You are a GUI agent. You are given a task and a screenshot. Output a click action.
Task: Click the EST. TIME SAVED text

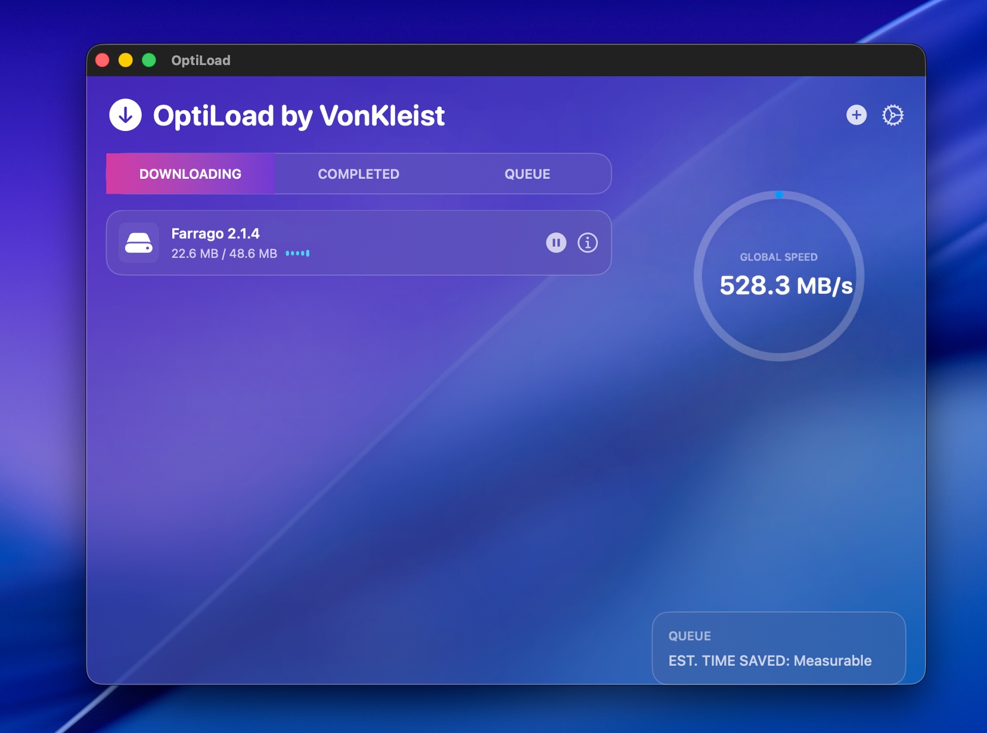[x=769, y=660]
